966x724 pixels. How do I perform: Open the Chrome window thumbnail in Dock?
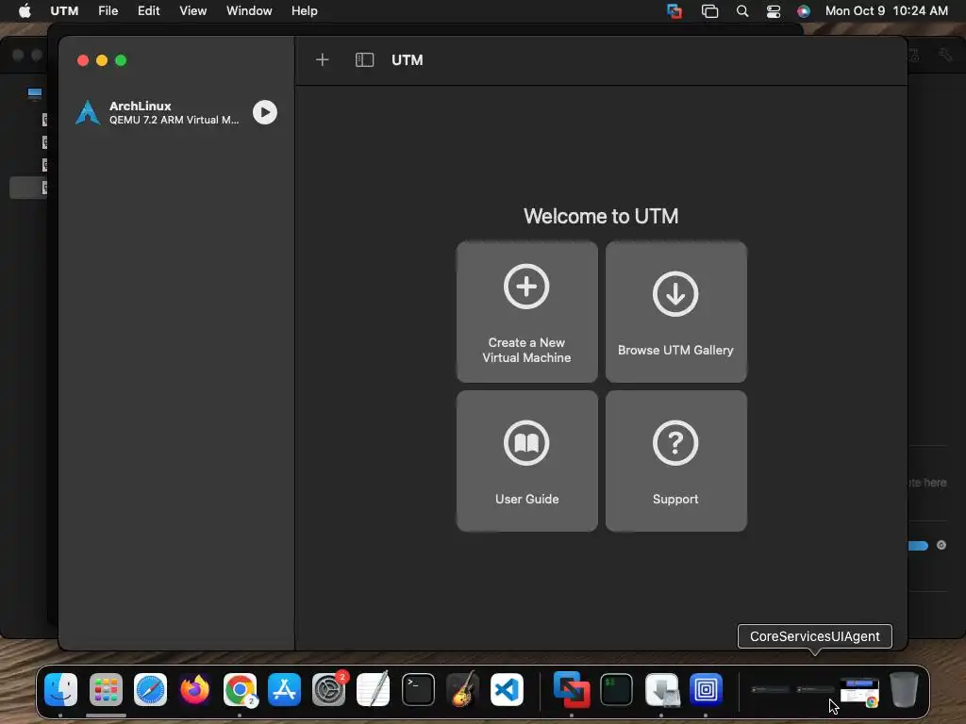pos(859,691)
